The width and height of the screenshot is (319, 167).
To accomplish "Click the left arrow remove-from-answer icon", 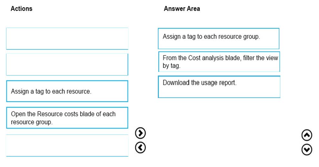I will tap(140, 147).
